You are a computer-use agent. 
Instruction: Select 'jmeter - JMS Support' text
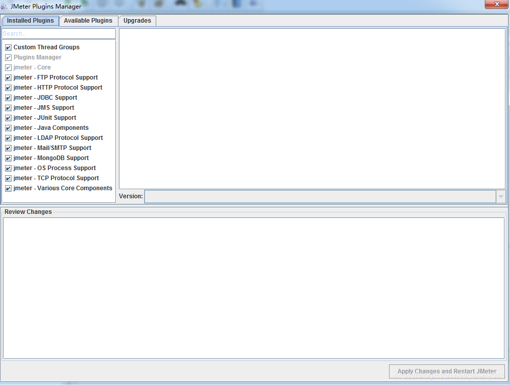pos(44,108)
